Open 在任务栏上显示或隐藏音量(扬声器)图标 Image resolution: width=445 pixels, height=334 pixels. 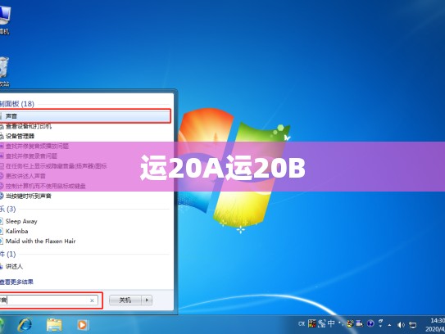point(56,166)
